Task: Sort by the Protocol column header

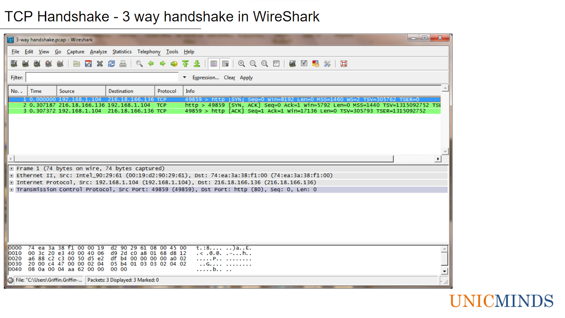Action: (x=169, y=91)
